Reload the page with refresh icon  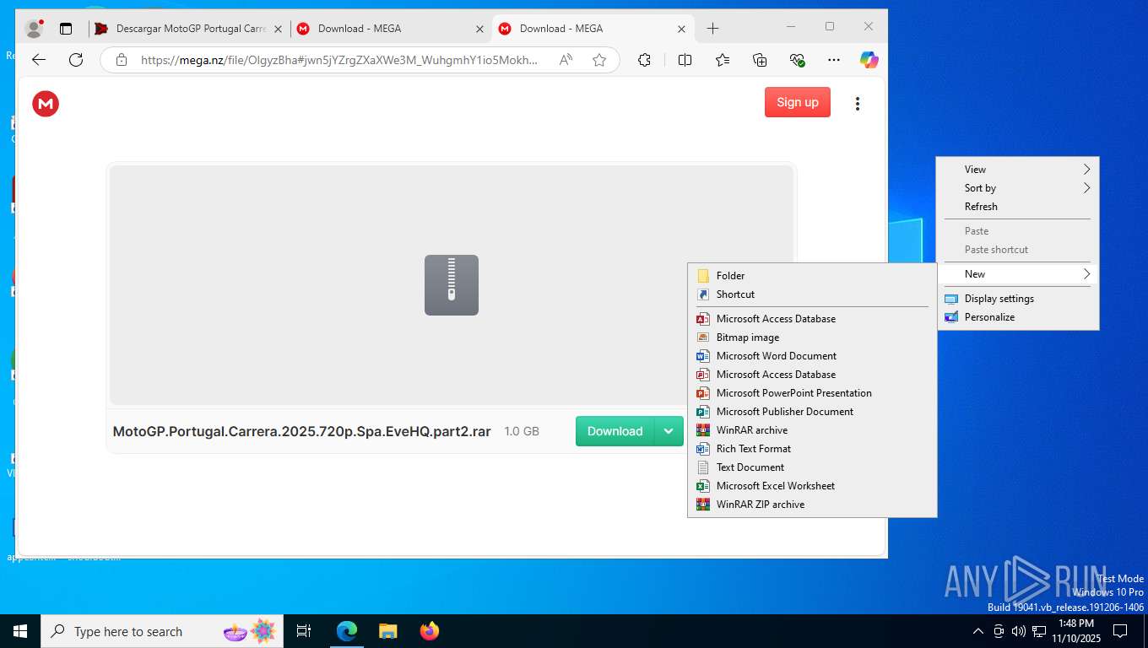(x=76, y=60)
